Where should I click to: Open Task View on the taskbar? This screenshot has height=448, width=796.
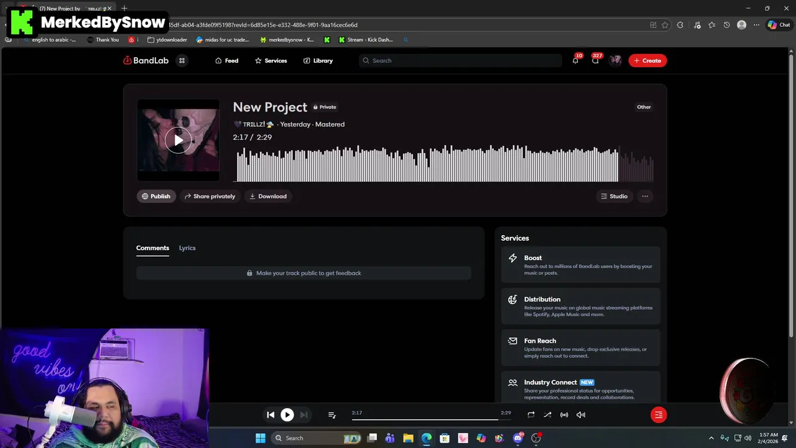[372, 438]
